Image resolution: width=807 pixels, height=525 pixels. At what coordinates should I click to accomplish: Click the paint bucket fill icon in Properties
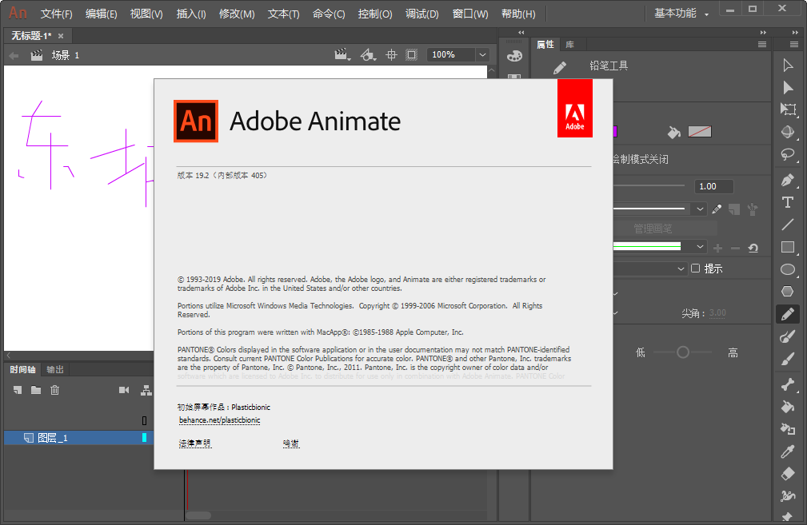[674, 132]
